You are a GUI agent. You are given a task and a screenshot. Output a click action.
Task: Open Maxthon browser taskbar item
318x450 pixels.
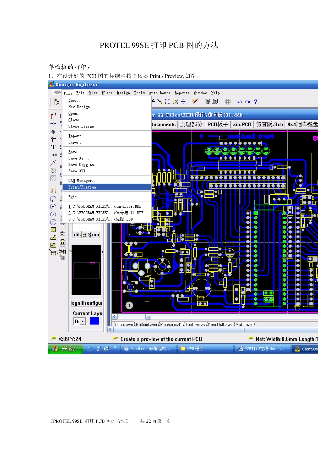(x=148, y=349)
